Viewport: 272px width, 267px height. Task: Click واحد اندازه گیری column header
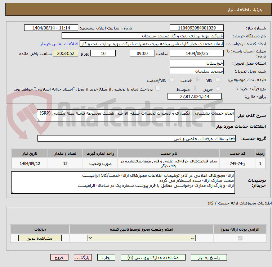coord(100,153)
